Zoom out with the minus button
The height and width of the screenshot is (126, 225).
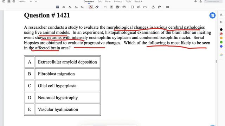pos(36,1)
